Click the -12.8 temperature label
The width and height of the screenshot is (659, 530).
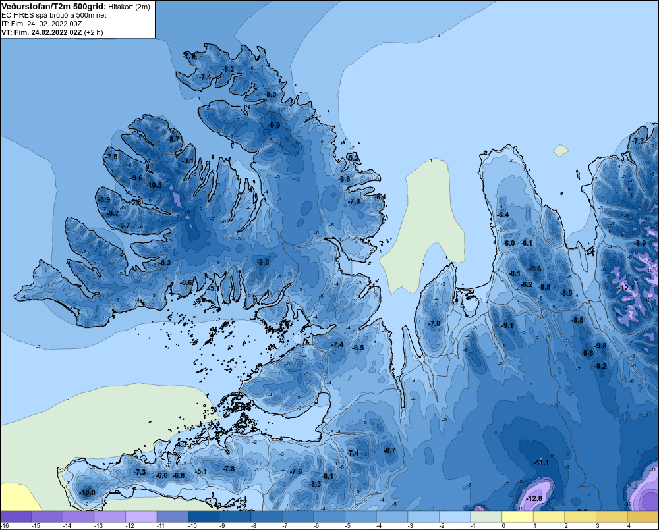point(534,498)
